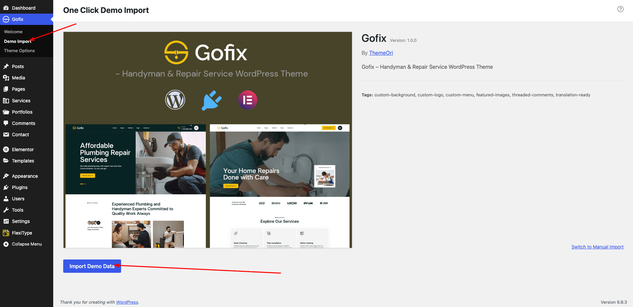This screenshot has width=633, height=307.
Task: Click the Gofix theme preview image
Action: [x=208, y=140]
